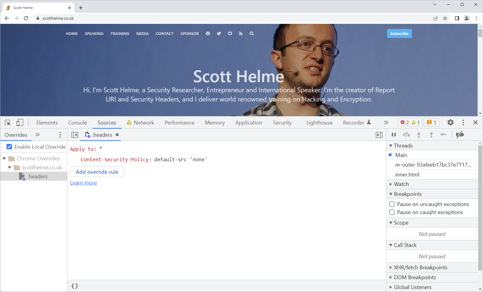This screenshot has width=483, height=292.
Task: Open the TRAINING nav link
Action: pyautogui.click(x=120, y=33)
